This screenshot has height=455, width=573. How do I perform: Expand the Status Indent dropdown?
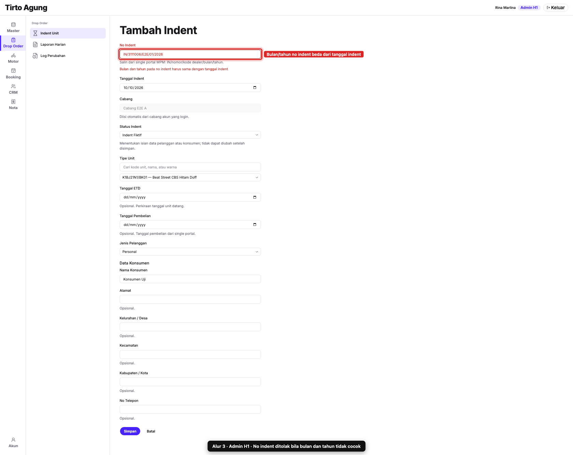[190, 135]
